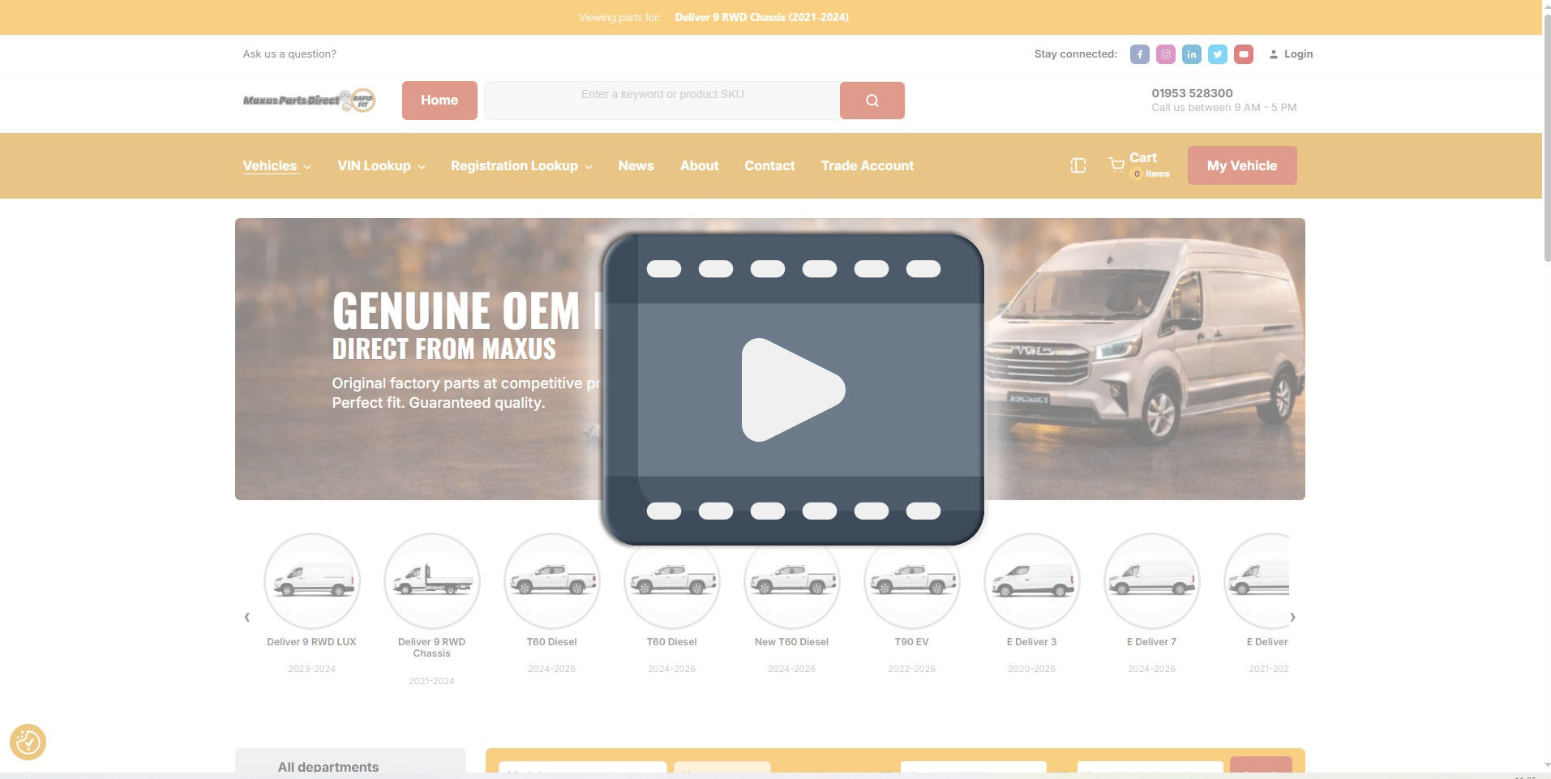Open the shopping cart
The height and width of the screenshot is (779, 1551).
pos(1138,165)
